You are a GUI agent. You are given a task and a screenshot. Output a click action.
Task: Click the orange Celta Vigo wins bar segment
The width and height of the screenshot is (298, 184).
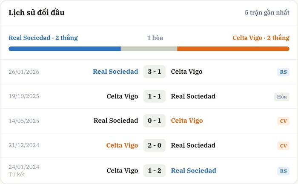pyautogui.click(x=233, y=49)
